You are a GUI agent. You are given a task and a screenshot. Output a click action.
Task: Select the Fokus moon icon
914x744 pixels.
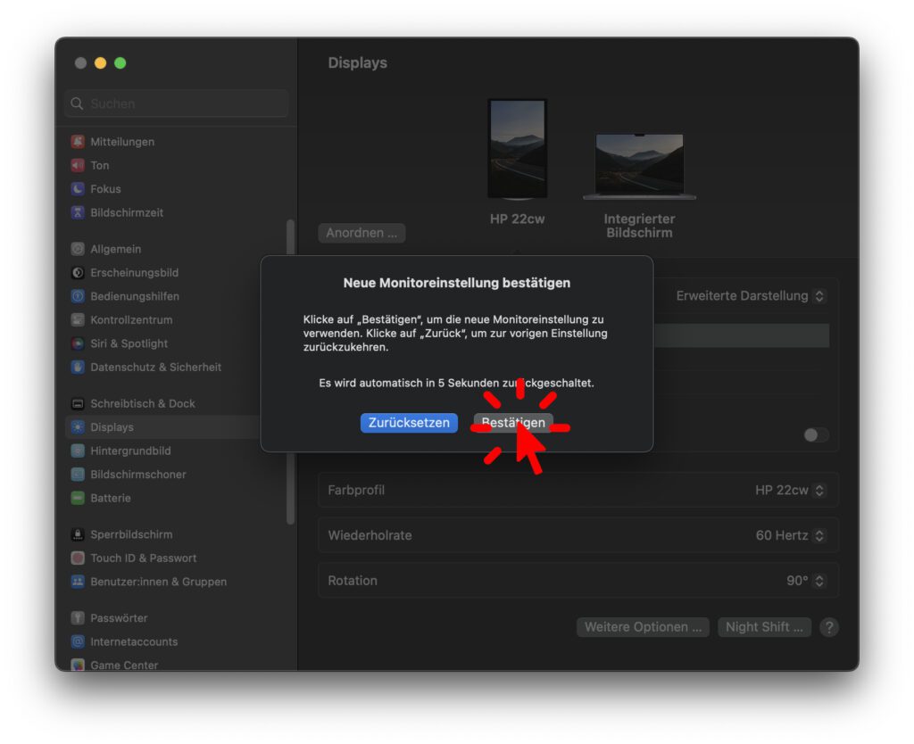(78, 189)
